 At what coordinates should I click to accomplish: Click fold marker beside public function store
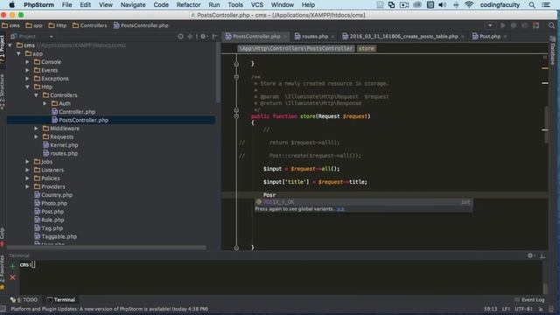(236, 116)
